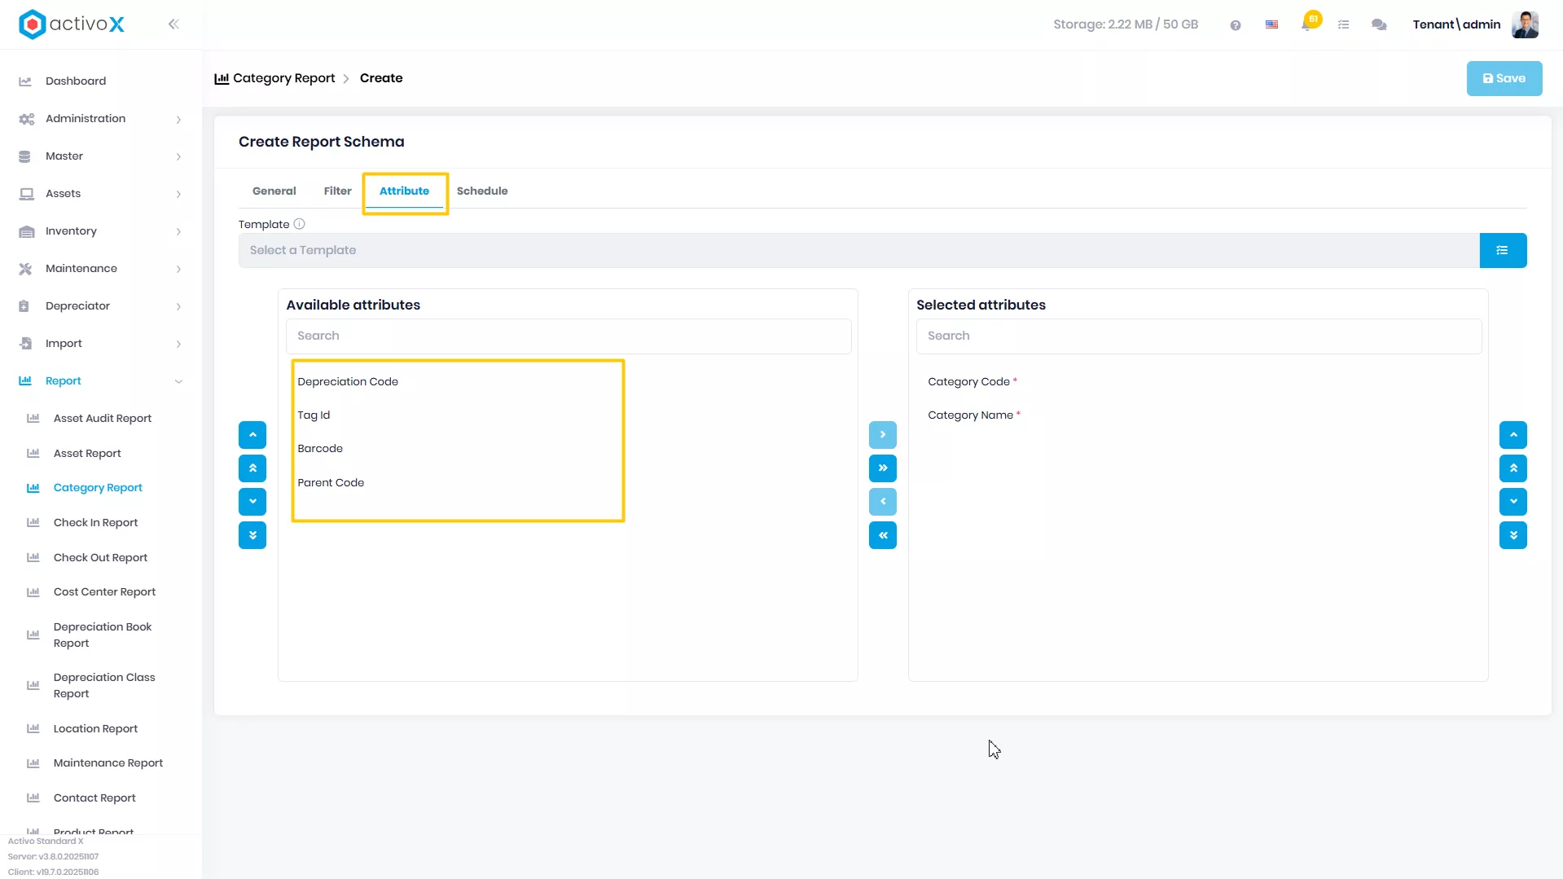Screen dimensions: 1563x879
Task: Show Template info tooltip icon
Action: pyautogui.click(x=299, y=224)
